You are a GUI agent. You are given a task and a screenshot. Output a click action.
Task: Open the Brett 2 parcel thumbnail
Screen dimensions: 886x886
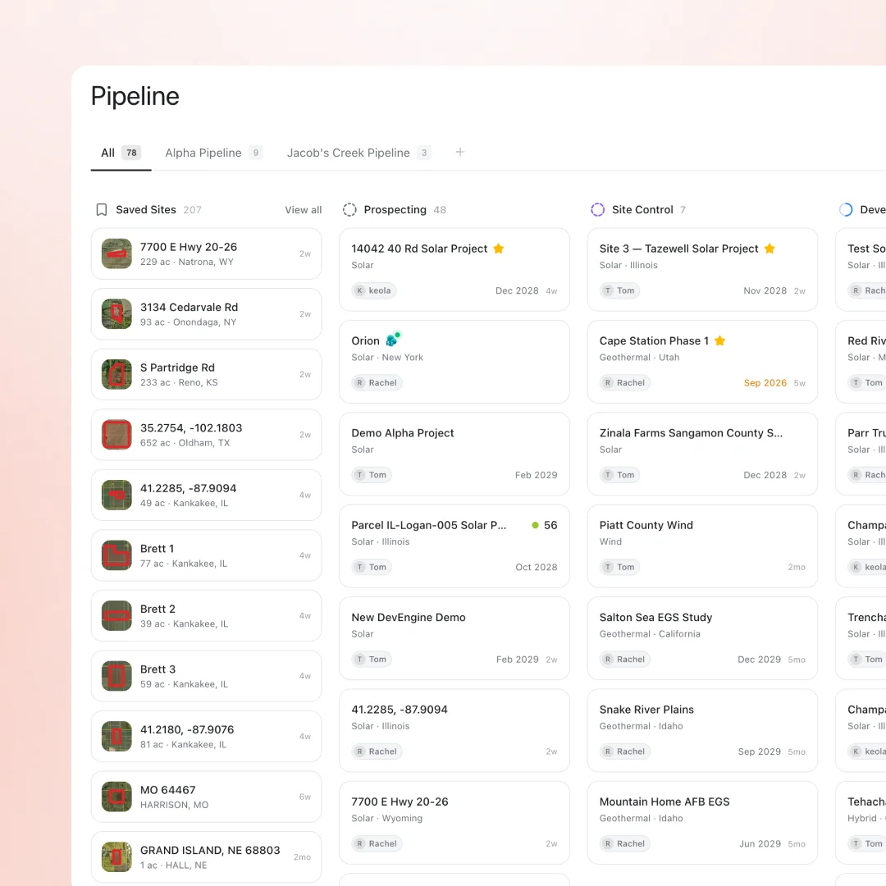pyautogui.click(x=116, y=616)
